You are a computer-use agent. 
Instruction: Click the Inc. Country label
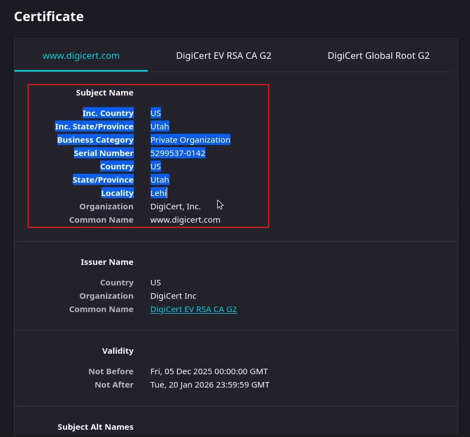coord(108,113)
